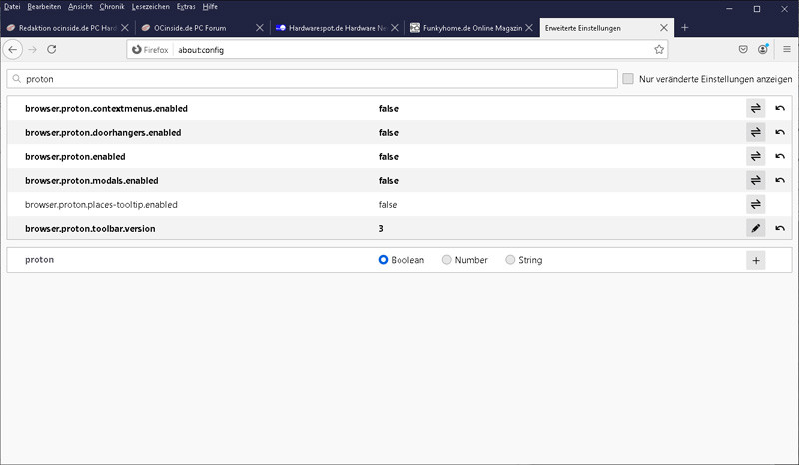This screenshot has height=465, width=799.
Task: Click the new preference name proton
Action: click(39, 259)
